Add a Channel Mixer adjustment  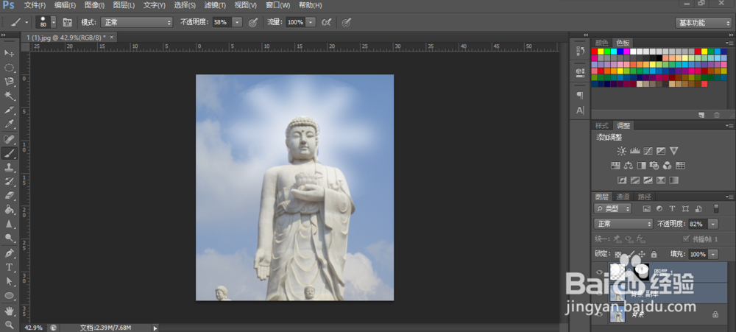(667, 166)
